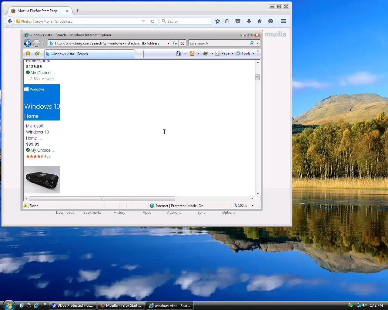
Task: Click the IE Home toolbar icon
Action: pos(179,53)
